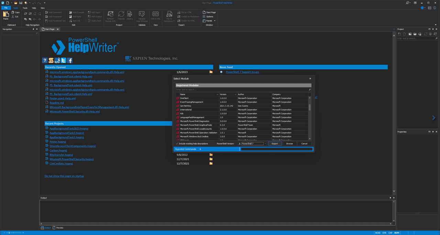Image resolution: width=440 pixels, height=235 pixels.
Task: Click Do not show this page on startup
Action: 64,176
